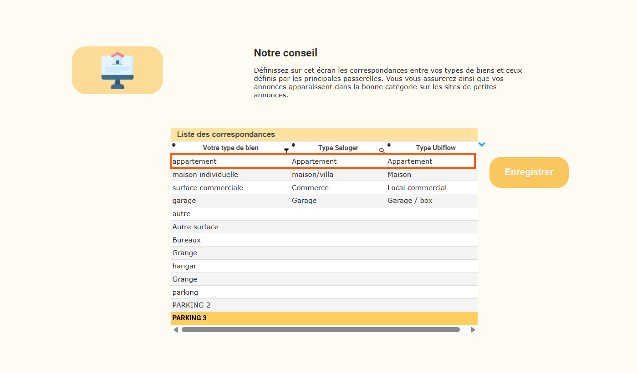
Task: Click sort arrows on Votre type de bien column
Action: [173, 145]
